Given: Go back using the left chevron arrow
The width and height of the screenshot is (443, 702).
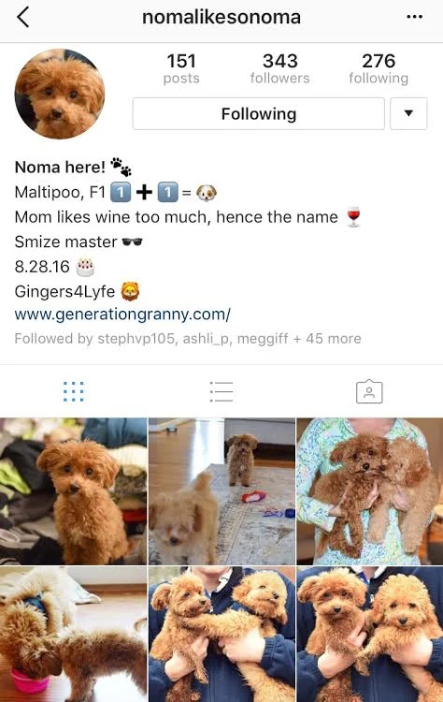Looking at the screenshot, I should click(x=23, y=18).
